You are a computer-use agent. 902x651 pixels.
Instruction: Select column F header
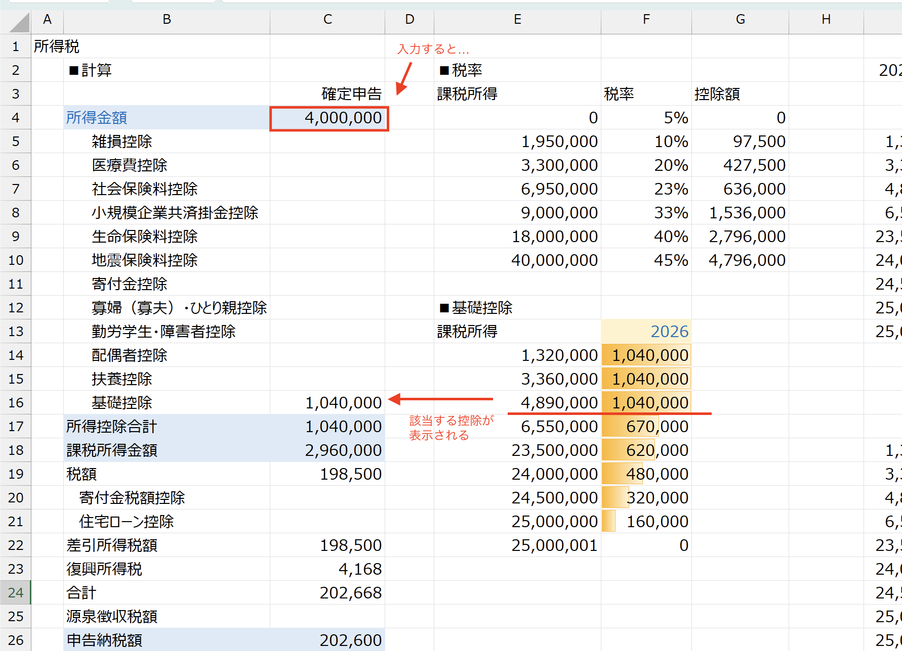tap(646, 20)
